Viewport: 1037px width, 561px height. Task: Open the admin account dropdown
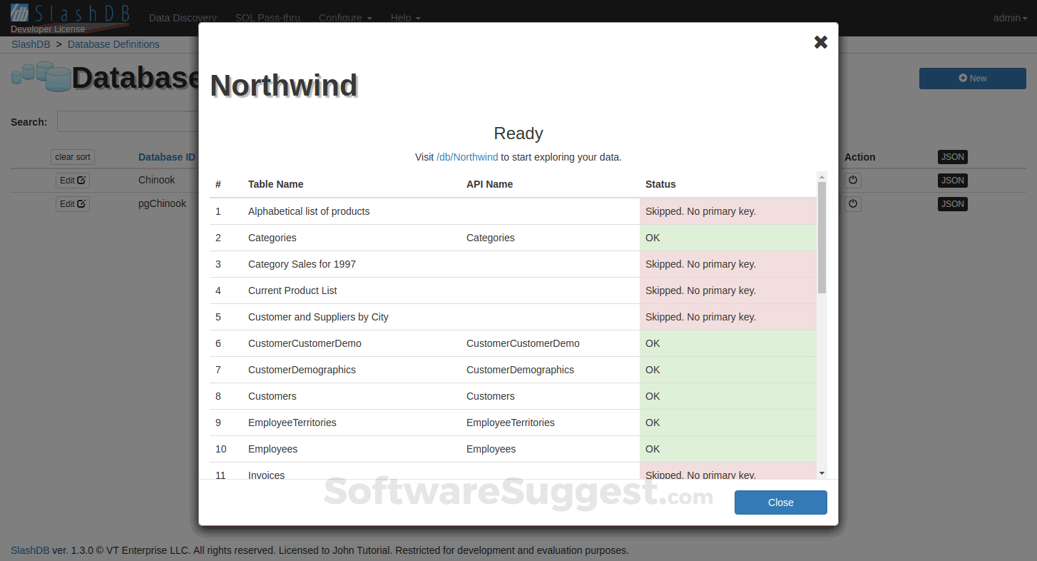coord(1010,18)
